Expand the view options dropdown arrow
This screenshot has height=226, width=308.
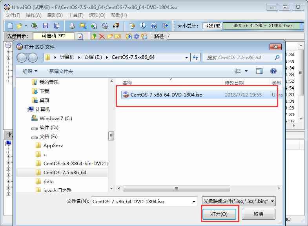coord(246,71)
